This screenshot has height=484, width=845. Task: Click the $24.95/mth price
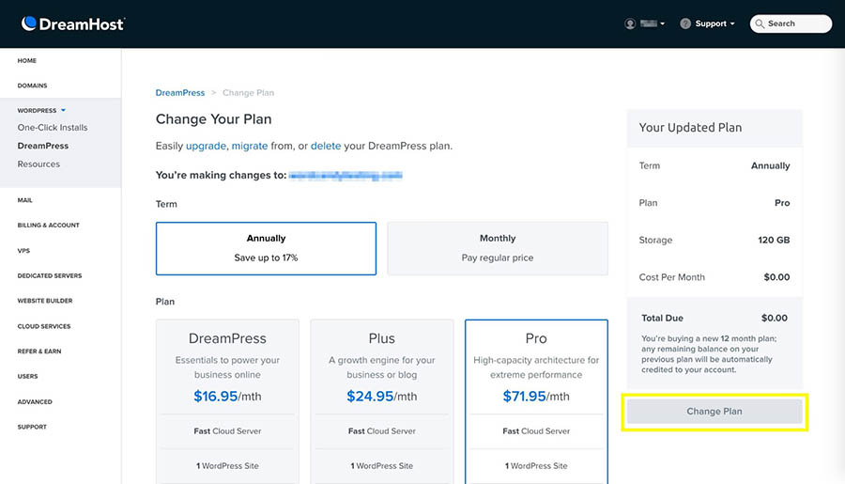(381, 396)
